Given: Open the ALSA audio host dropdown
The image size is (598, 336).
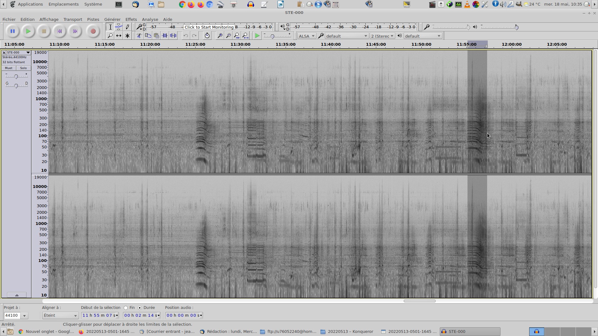Looking at the screenshot, I should coord(306,36).
